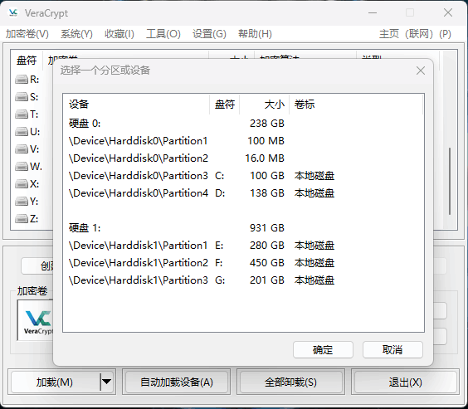The width and height of the screenshot is (468, 409).
Task: Select drive Z: slot icon in main window
Action: point(22,219)
